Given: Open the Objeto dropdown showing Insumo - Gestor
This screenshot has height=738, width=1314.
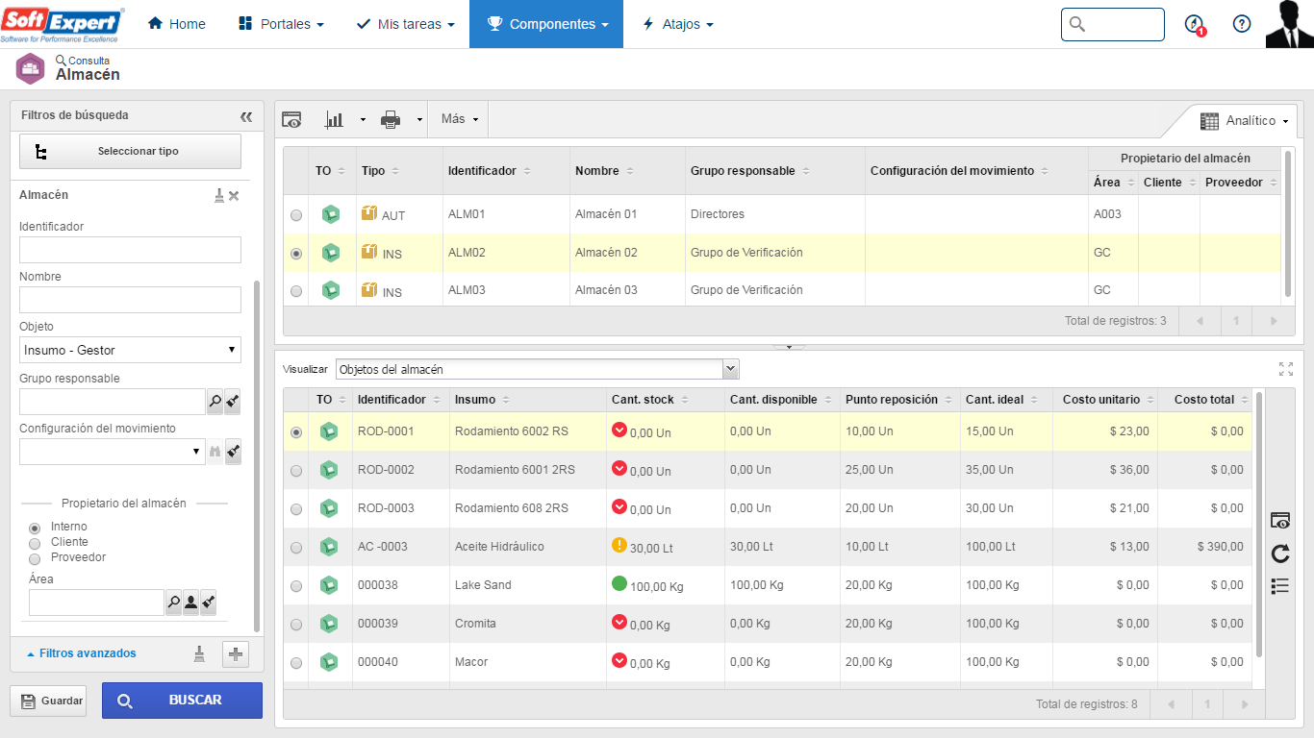Looking at the screenshot, I should pyautogui.click(x=130, y=350).
